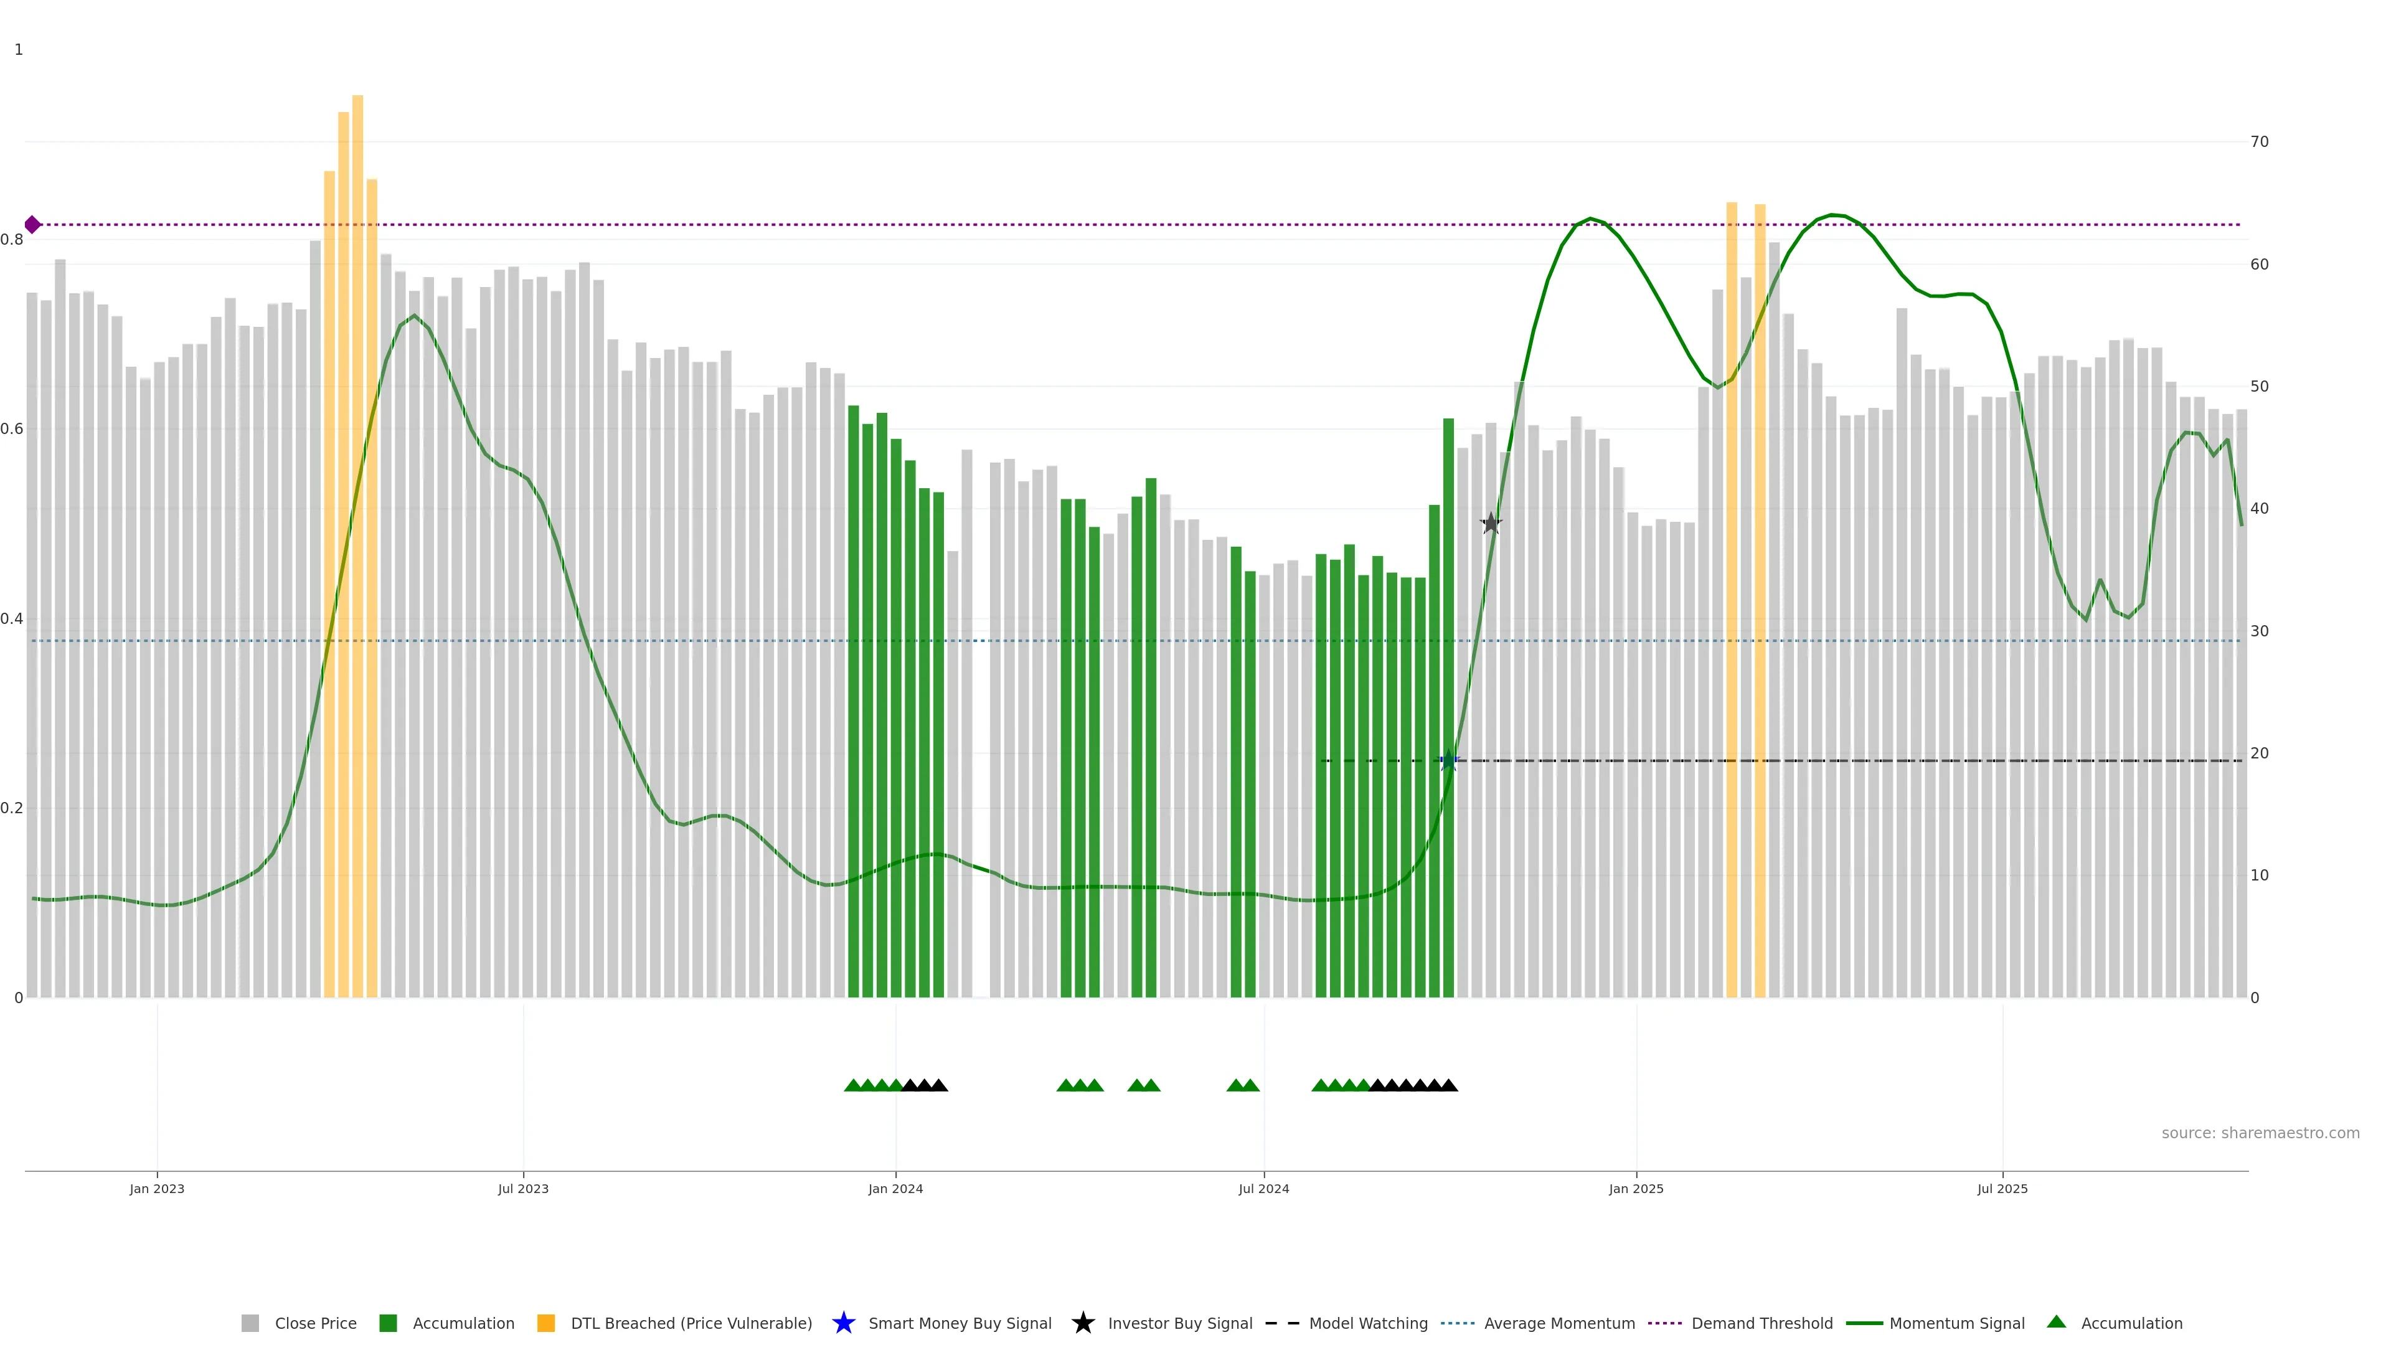Click the orange DTL Breached legend swatch

pyautogui.click(x=546, y=1324)
